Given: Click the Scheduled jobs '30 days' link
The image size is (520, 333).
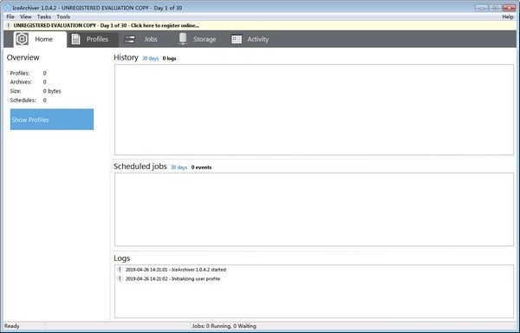Looking at the screenshot, I should pyautogui.click(x=179, y=167).
